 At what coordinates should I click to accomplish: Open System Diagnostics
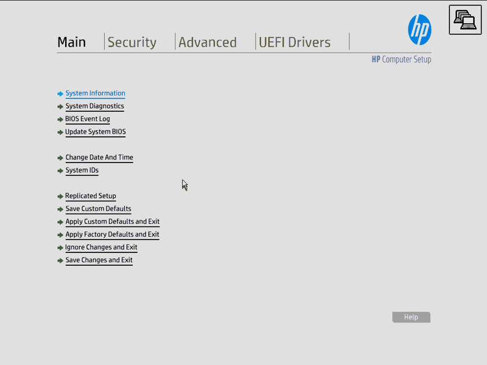point(94,106)
